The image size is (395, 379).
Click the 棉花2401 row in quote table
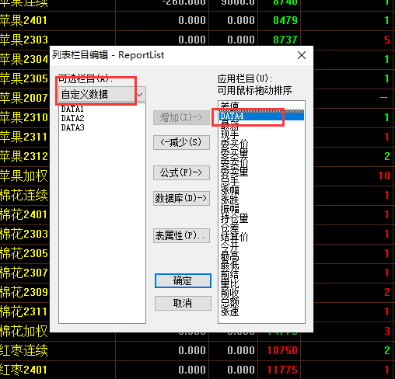[24, 214]
